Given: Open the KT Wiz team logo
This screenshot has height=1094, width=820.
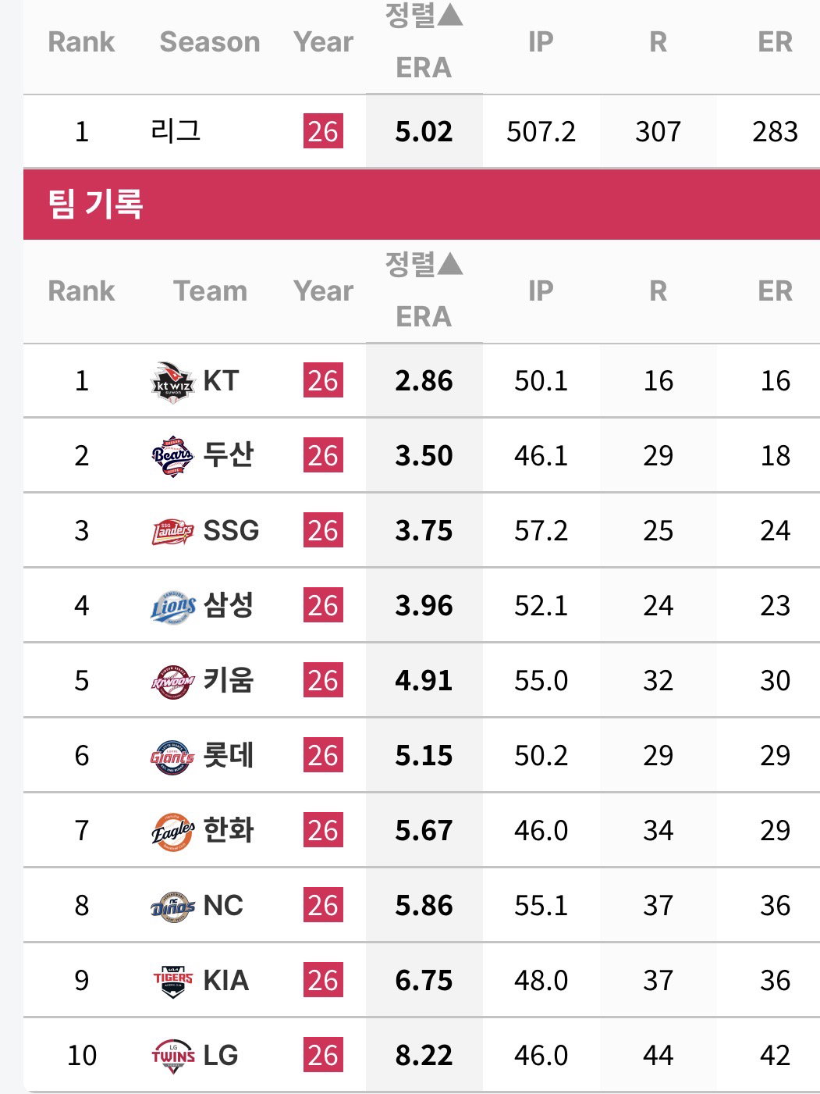Looking at the screenshot, I should click(x=172, y=381).
